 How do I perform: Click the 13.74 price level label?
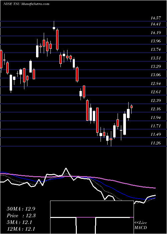click(x=156, y=49)
